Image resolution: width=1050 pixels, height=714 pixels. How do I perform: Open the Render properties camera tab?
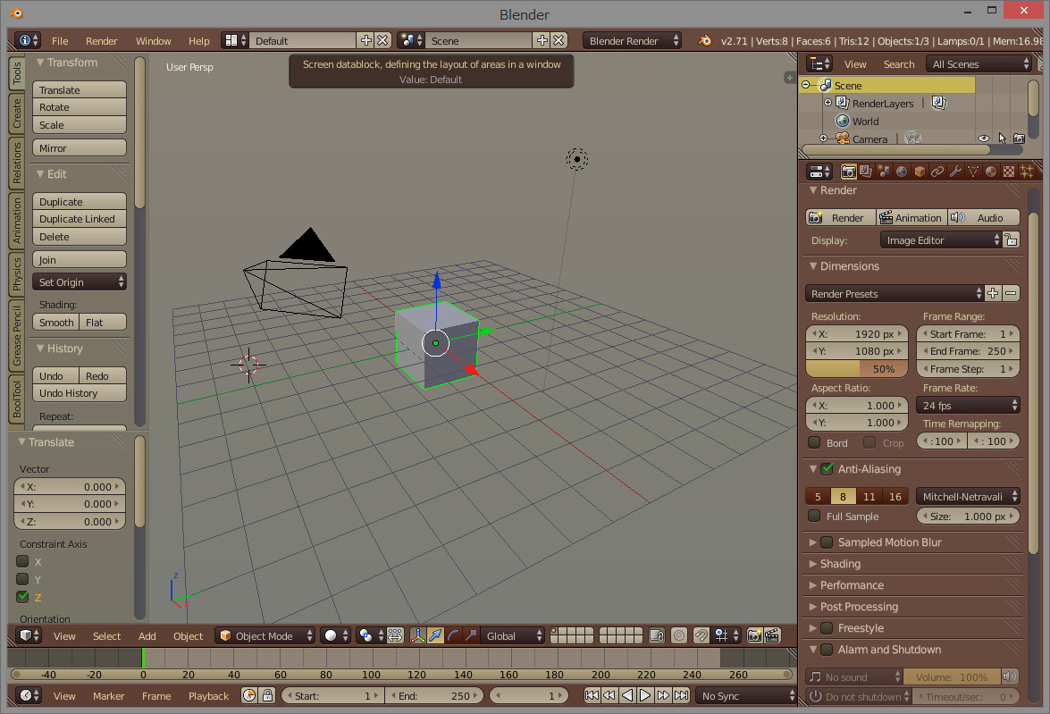click(848, 172)
